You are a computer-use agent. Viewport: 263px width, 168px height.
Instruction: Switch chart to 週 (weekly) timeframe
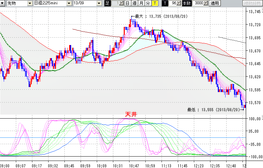[x=134, y=3]
